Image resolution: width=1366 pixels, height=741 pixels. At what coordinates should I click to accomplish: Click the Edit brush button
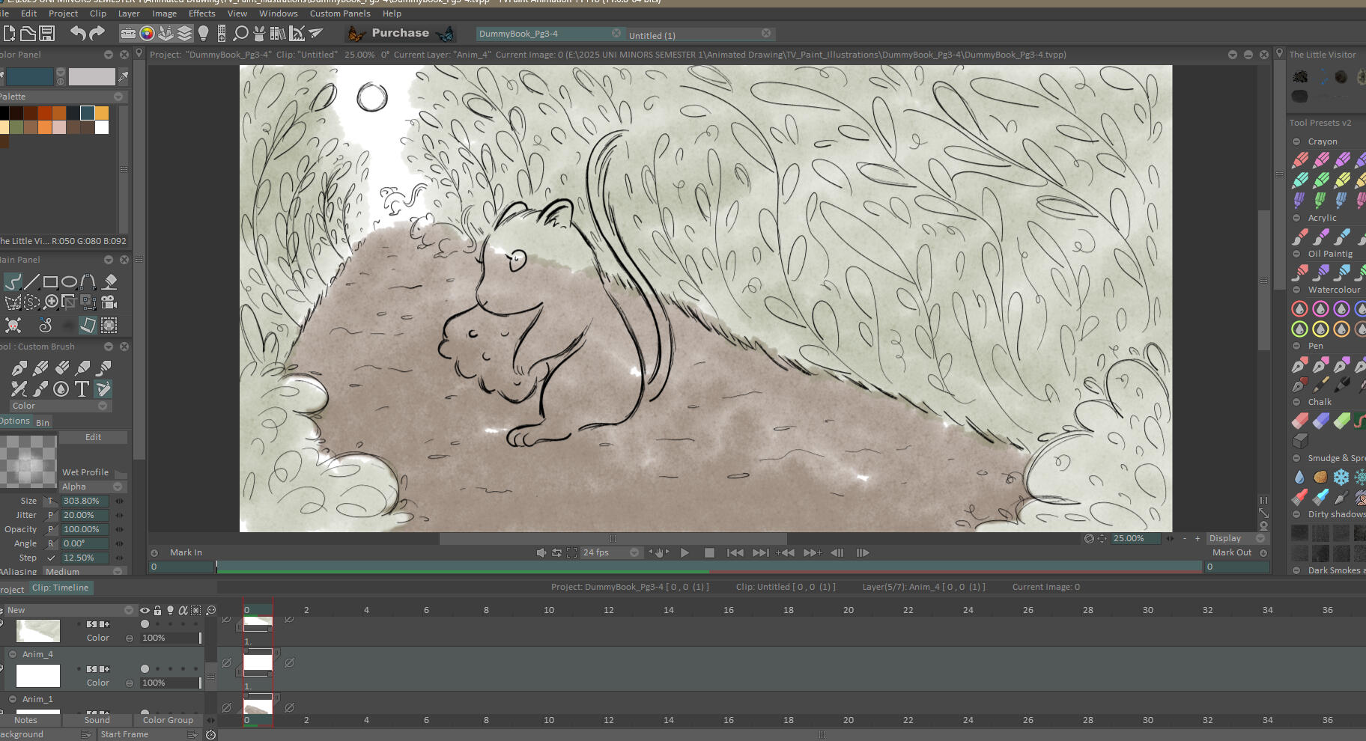(93, 437)
